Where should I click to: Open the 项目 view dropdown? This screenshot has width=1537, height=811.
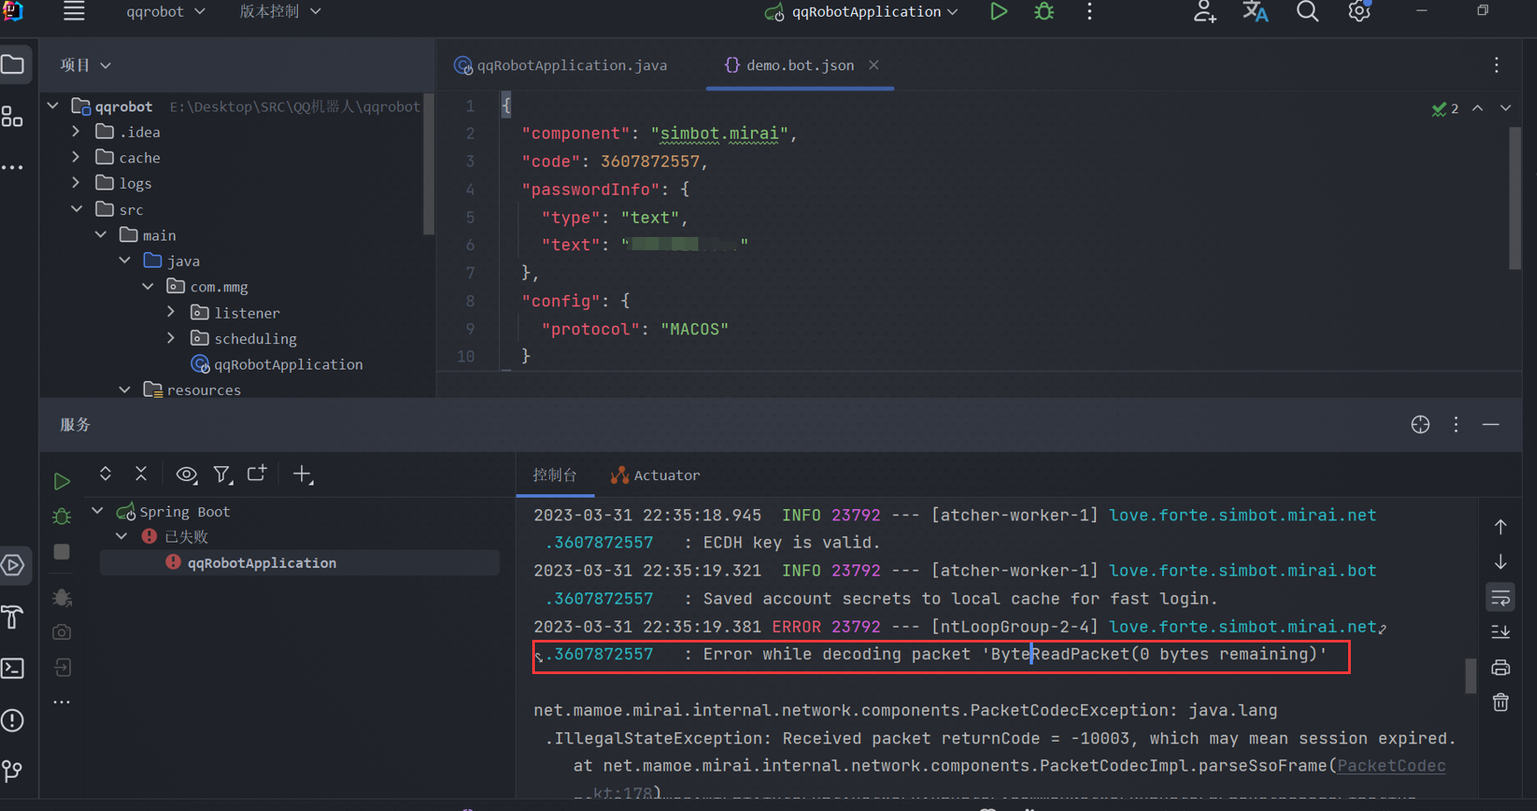[85, 65]
